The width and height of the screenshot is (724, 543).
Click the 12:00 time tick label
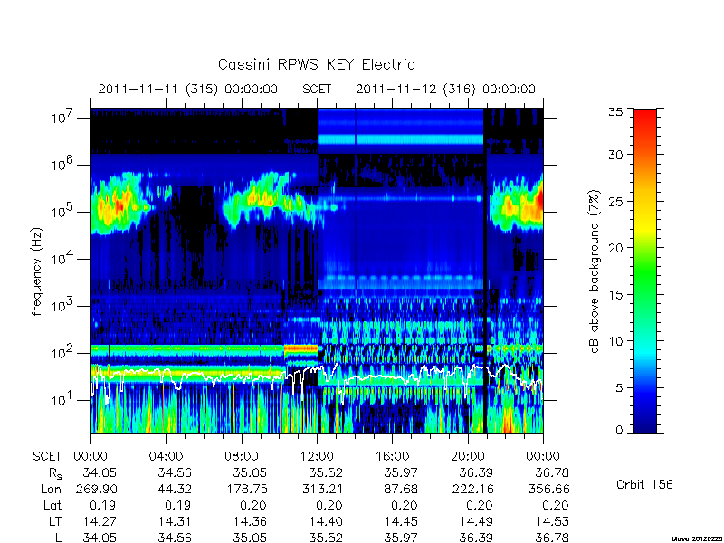point(317,456)
